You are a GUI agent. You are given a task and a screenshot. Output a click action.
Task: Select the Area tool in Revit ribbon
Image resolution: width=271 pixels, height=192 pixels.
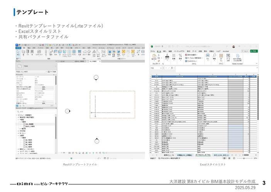[124, 53]
